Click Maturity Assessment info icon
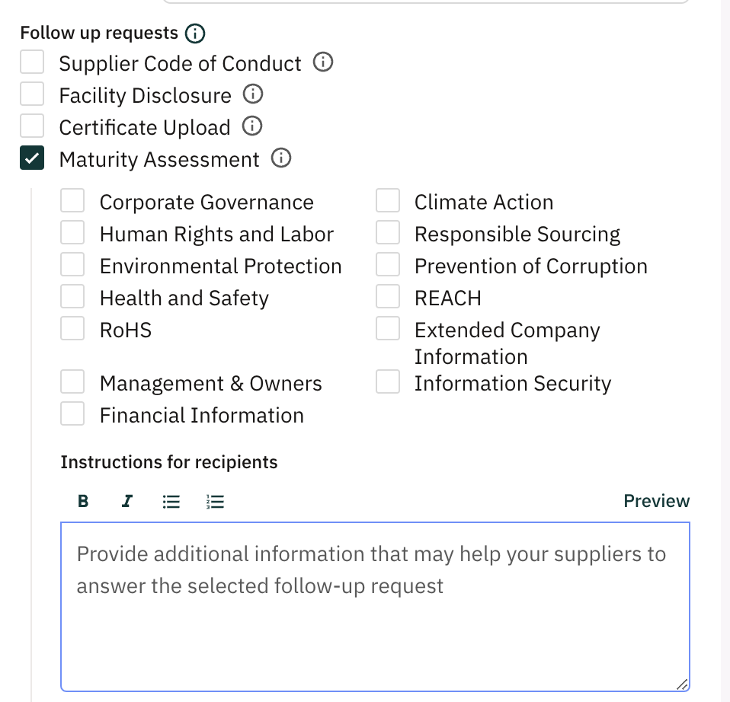The width and height of the screenshot is (730, 702). (x=281, y=158)
